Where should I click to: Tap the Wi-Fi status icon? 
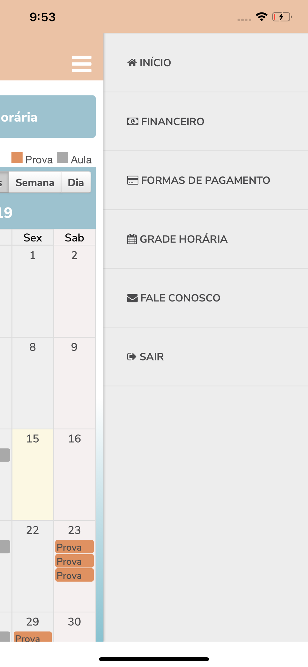pos(262,17)
